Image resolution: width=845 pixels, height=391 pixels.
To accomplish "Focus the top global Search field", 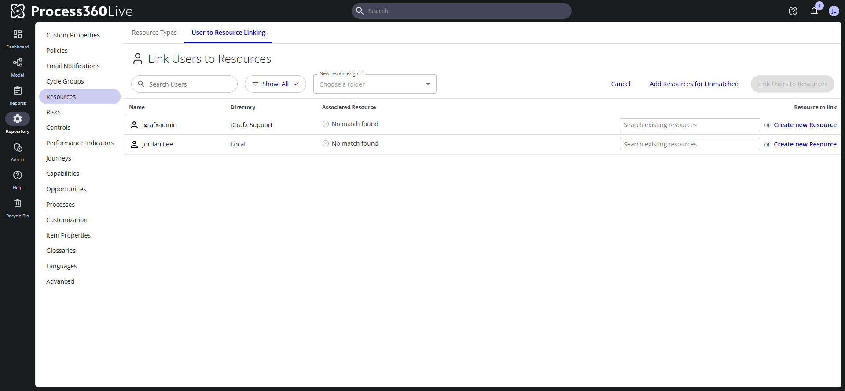I will click(x=461, y=11).
